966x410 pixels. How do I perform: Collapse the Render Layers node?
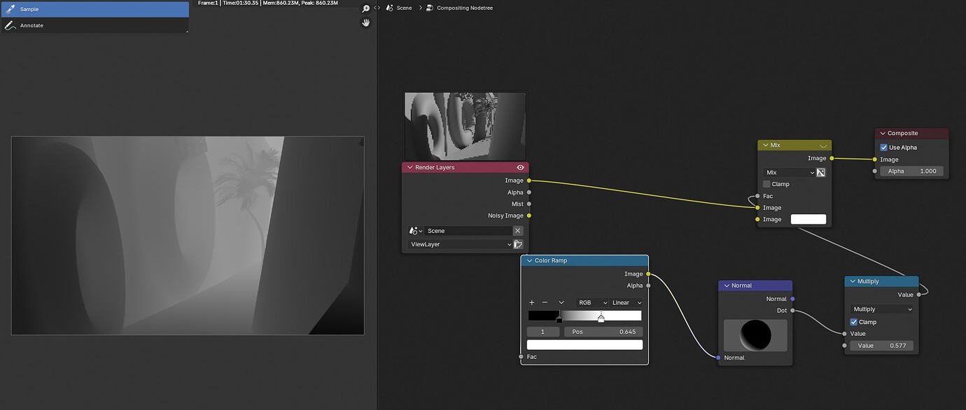point(409,168)
